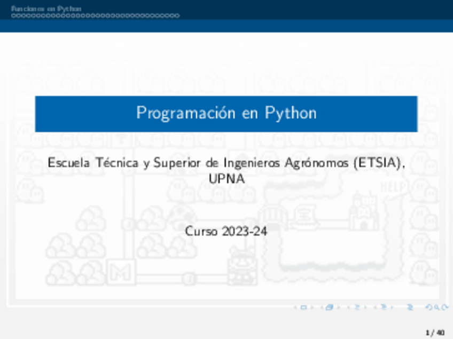453x339 pixels.
Task: Click the magnifier search icon
Action: tap(436, 308)
